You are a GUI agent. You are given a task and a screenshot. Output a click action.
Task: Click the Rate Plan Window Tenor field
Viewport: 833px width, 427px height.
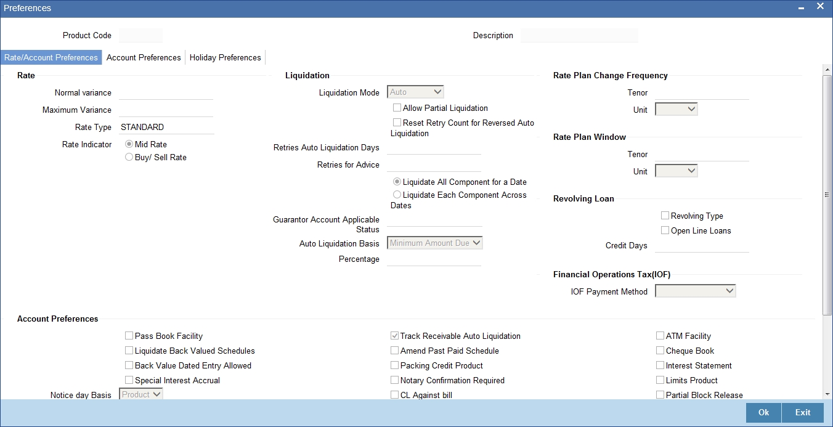(x=702, y=154)
